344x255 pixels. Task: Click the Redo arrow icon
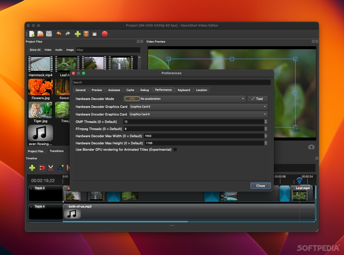(x=68, y=34)
